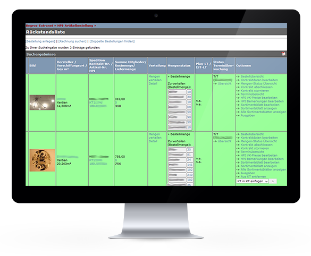Open 'Bestellübersicht' option in first row
This screenshot has height=256, width=311.
[252, 76]
